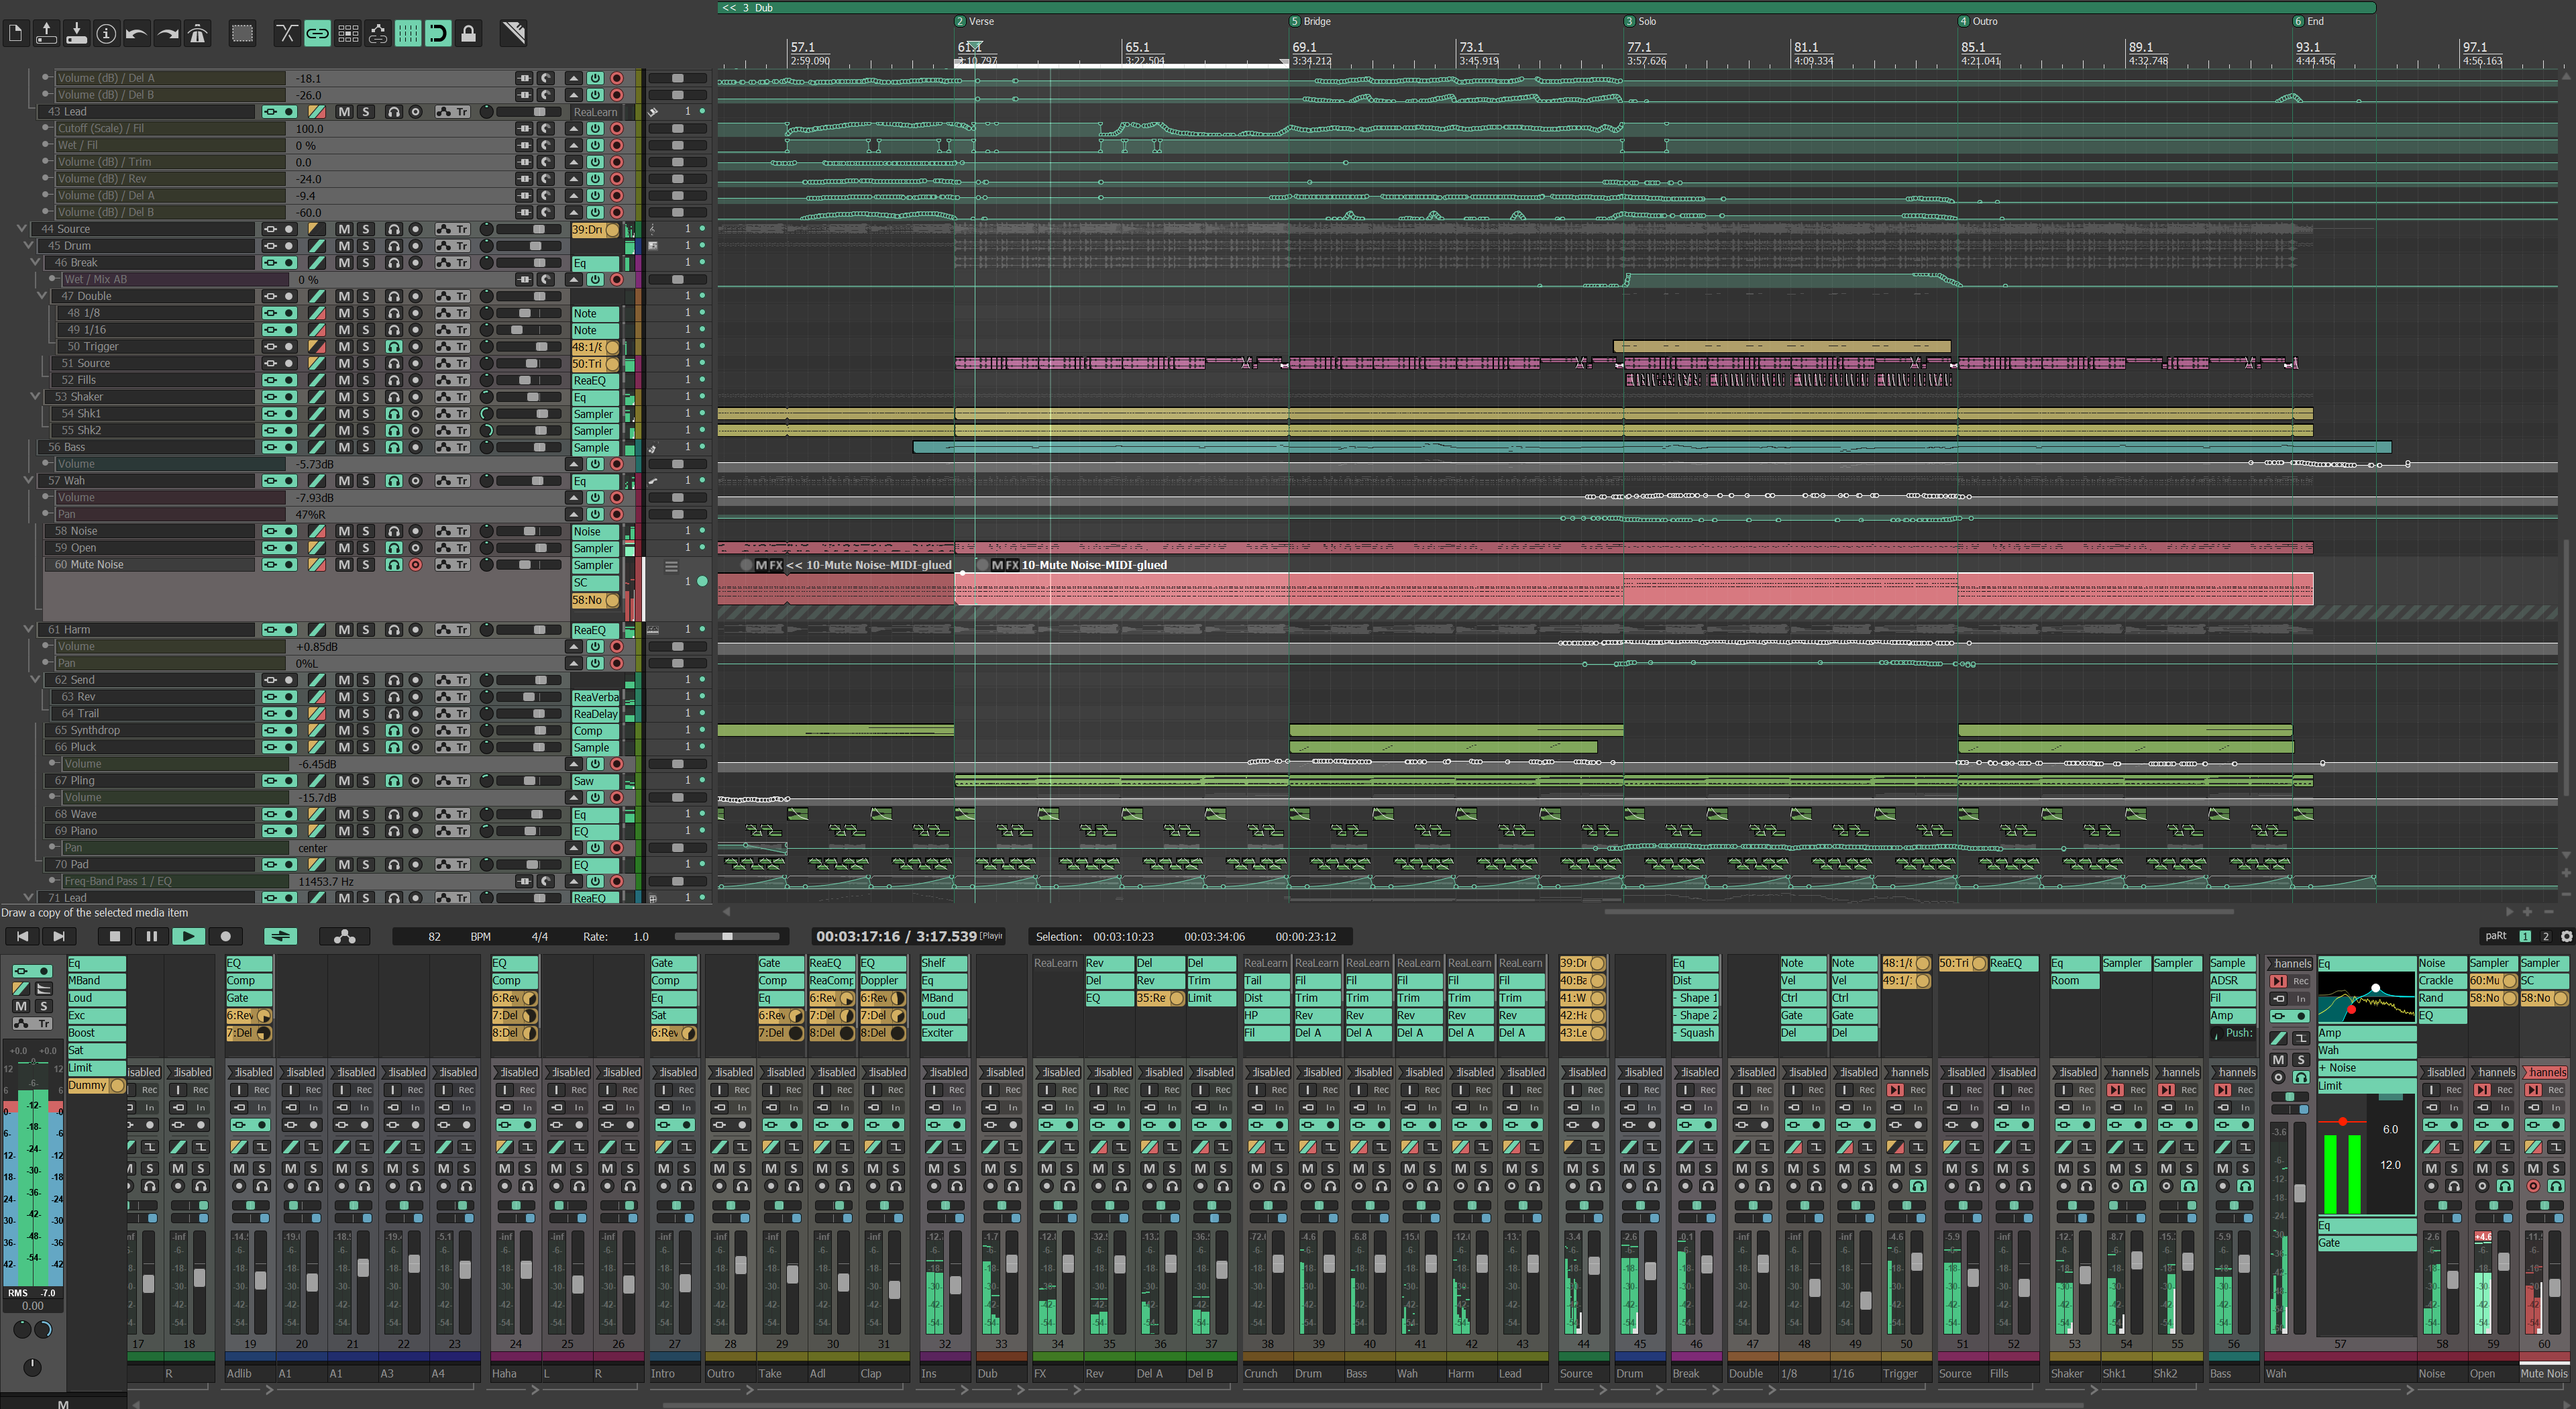Viewport: 2576px width, 1409px height.
Task: Click the volume fader on mixer strip 19
Action: [260, 1279]
